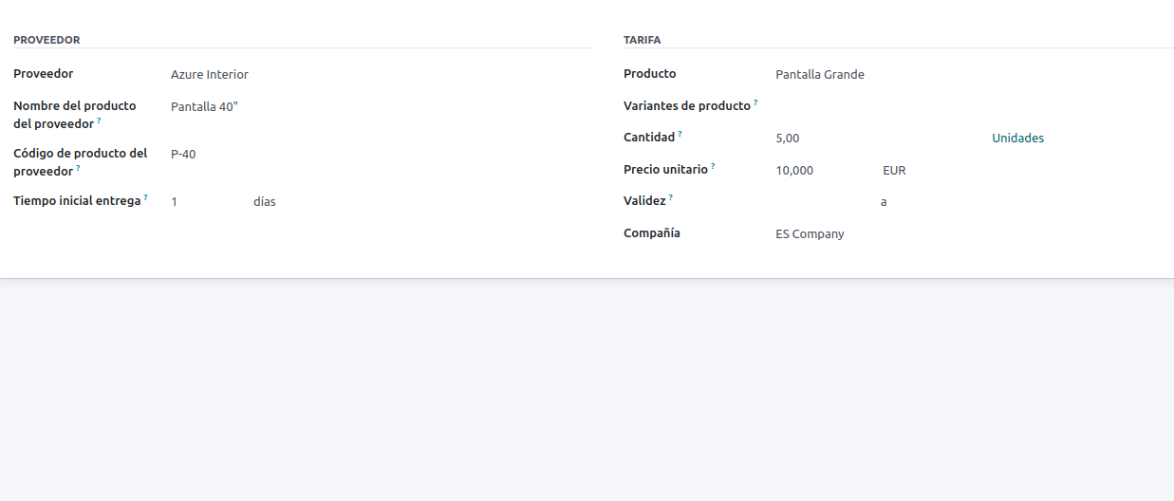Select the PROVEEDOR section heading
This screenshot has width=1174, height=501.
[47, 40]
